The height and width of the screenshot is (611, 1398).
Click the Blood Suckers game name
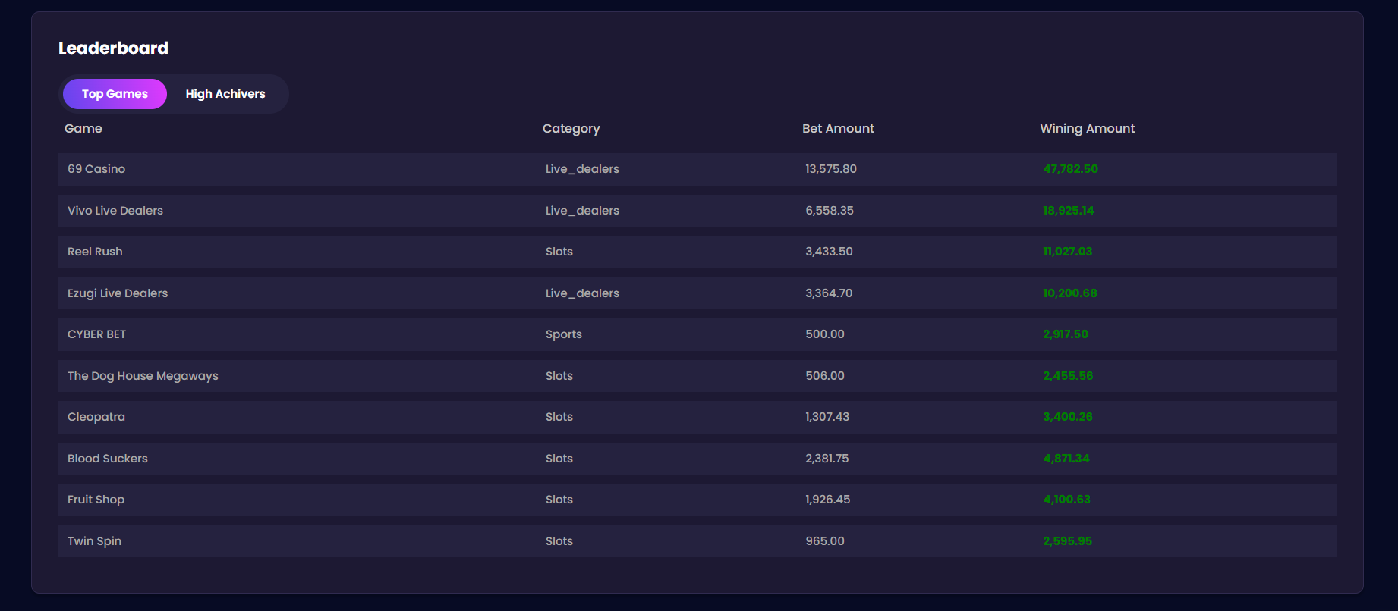pyautogui.click(x=108, y=459)
